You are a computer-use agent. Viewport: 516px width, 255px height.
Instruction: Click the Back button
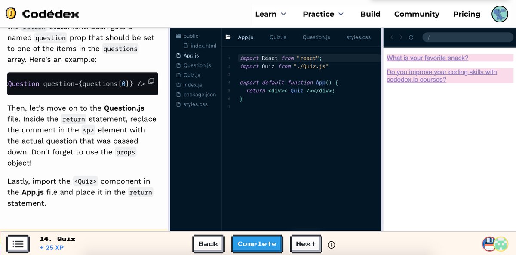pos(208,244)
